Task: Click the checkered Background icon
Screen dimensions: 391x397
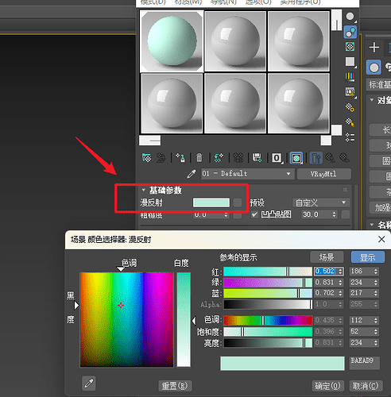Action: (x=350, y=47)
